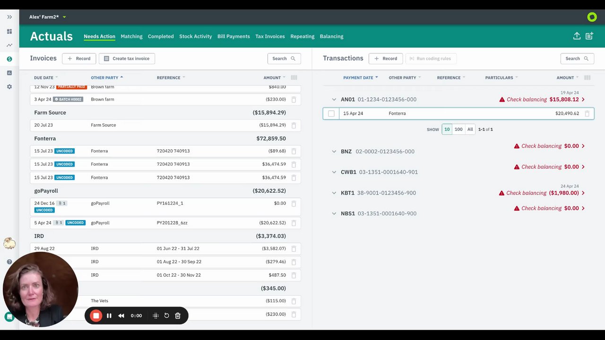Click the presenter webcam bubble

point(41,289)
